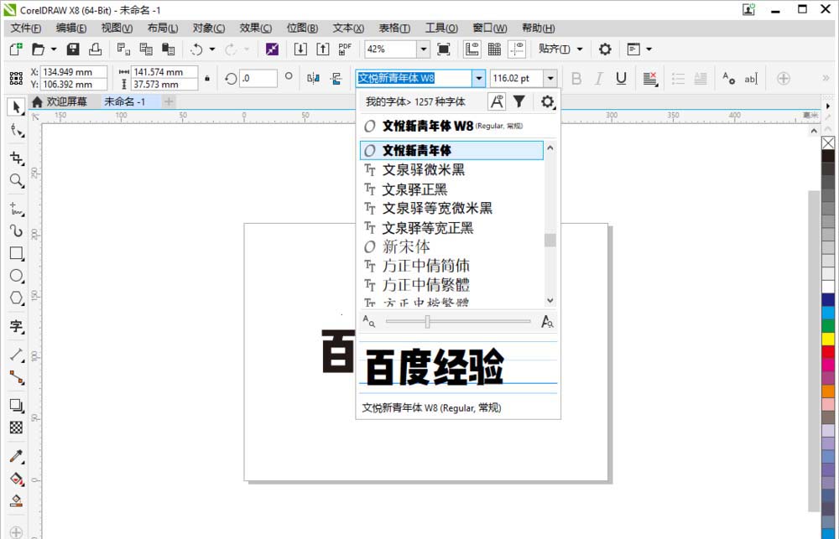Toggle underline formatting
The height and width of the screenshot is (539, 839).
tap(620, 78)
